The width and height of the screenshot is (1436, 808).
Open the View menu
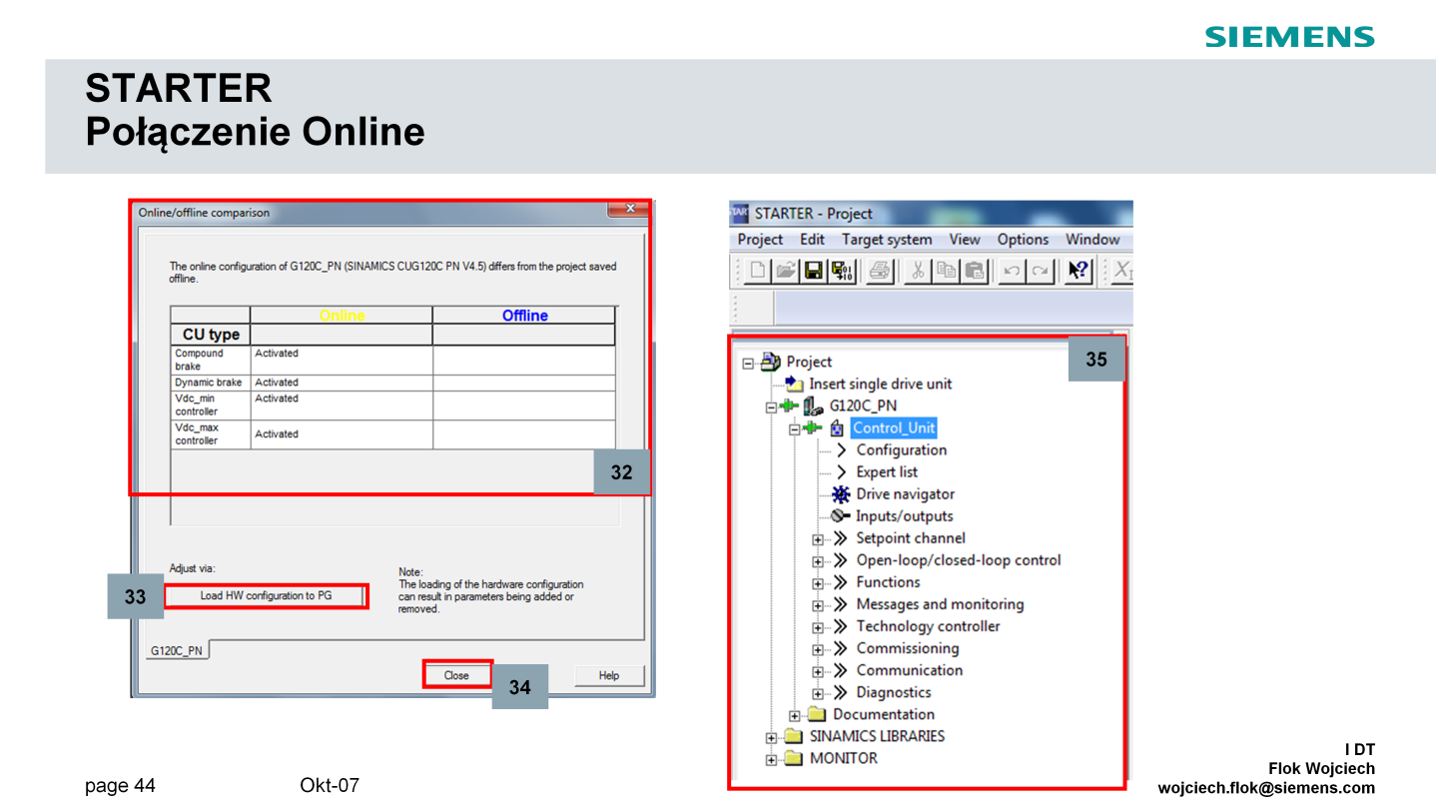coord(965,239)
